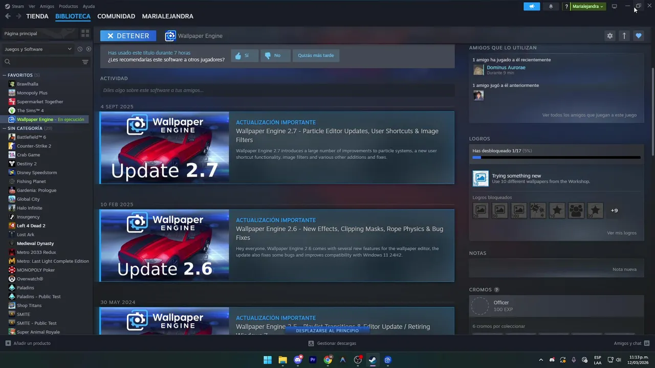Show hidden system tray icons chevron
This screenshot has height=368, width=655.
pos(541,360)
